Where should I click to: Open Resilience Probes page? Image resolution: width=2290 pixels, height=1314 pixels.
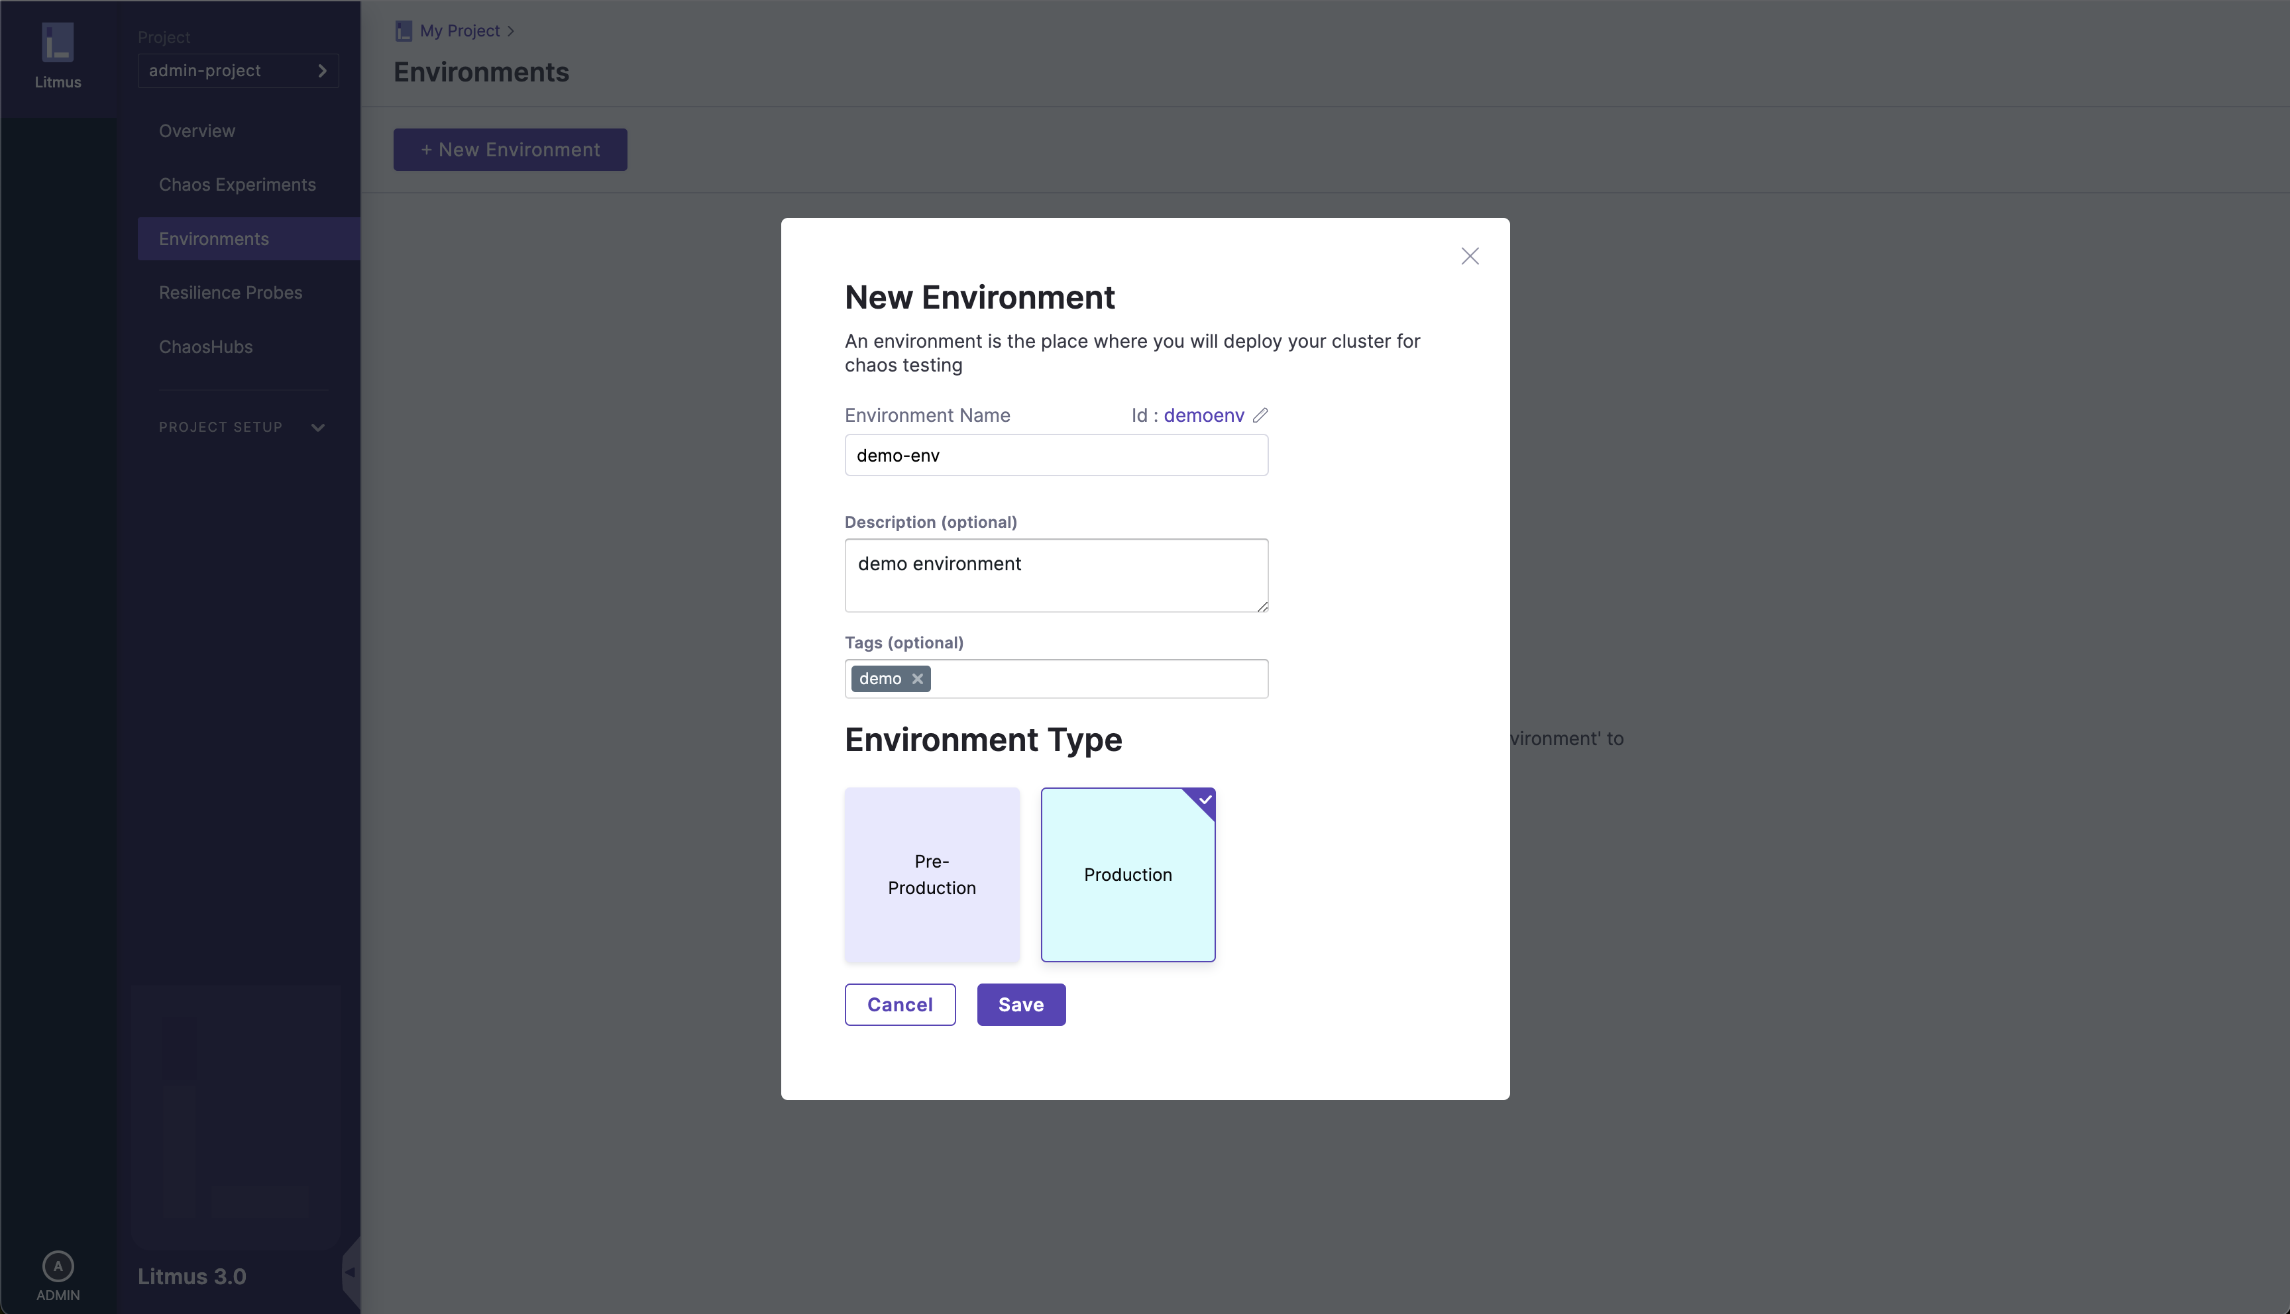pos(230,292)
